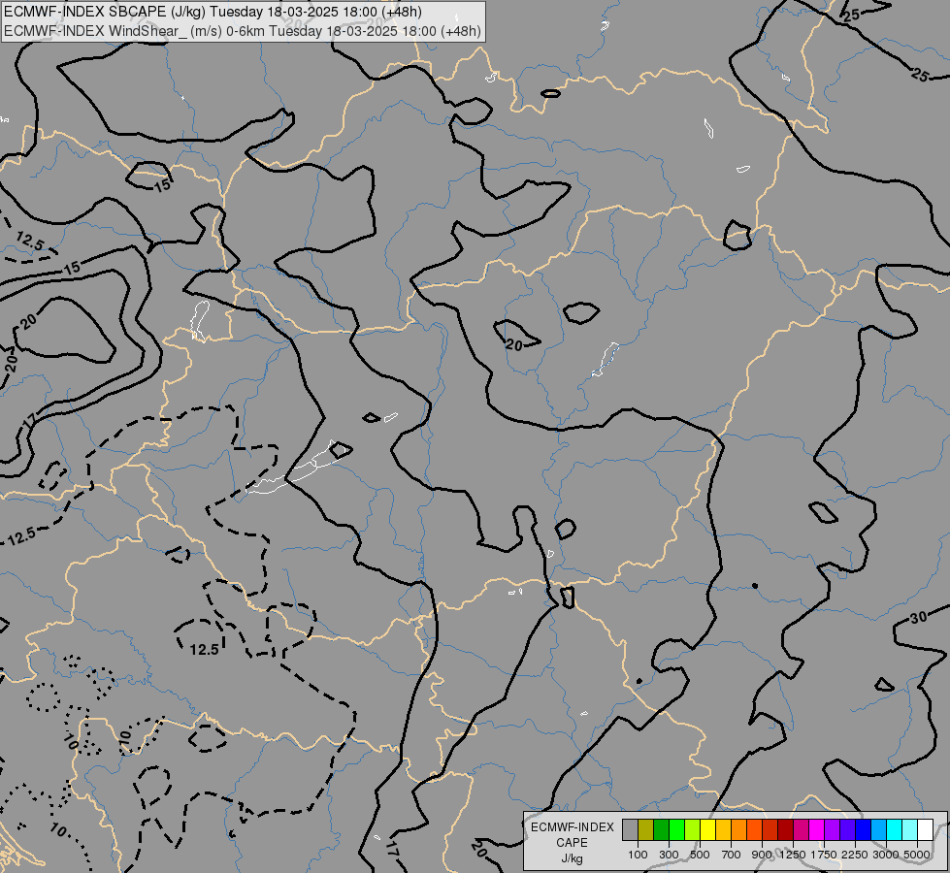Image resolution: width=950 pixels, height=873 pixels.
Task: Click the gray swatch in the CAPE legend
Action: 630,829
